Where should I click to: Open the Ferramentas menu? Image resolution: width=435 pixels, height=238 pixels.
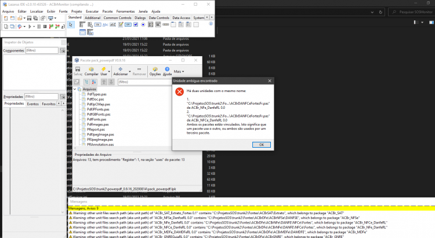pos(125,12)
